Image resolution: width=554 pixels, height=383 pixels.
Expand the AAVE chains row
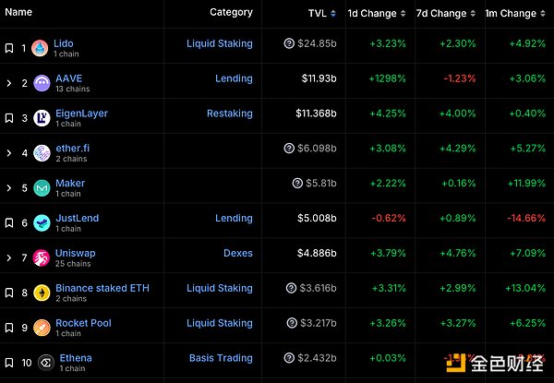(8, 83)
